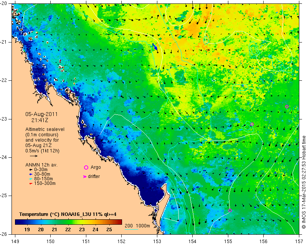Click the 'drifter' legend label text
The height and width of the screenshot is (245, 307).
(x=94, y=176)
